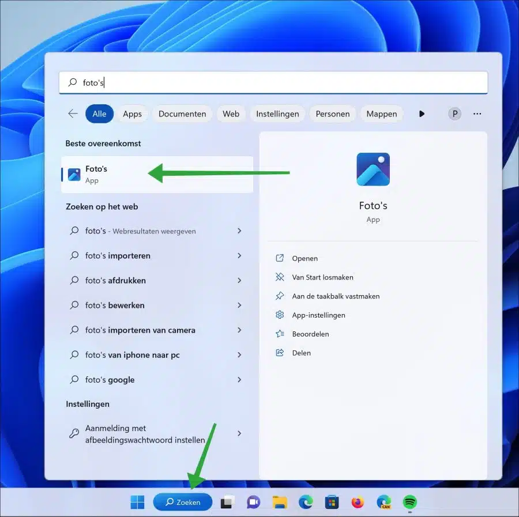
Task: Launch Microsoft Edge from the taskbar
Action: point(306,502)
